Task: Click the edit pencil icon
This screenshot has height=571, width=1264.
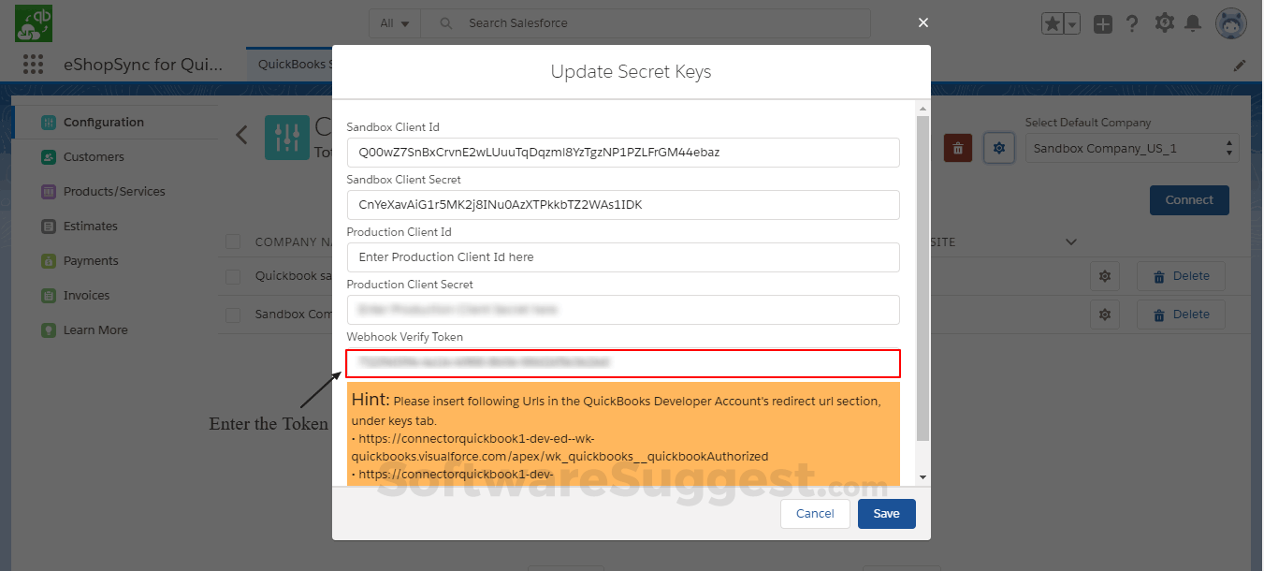Action: [1240, 65]
